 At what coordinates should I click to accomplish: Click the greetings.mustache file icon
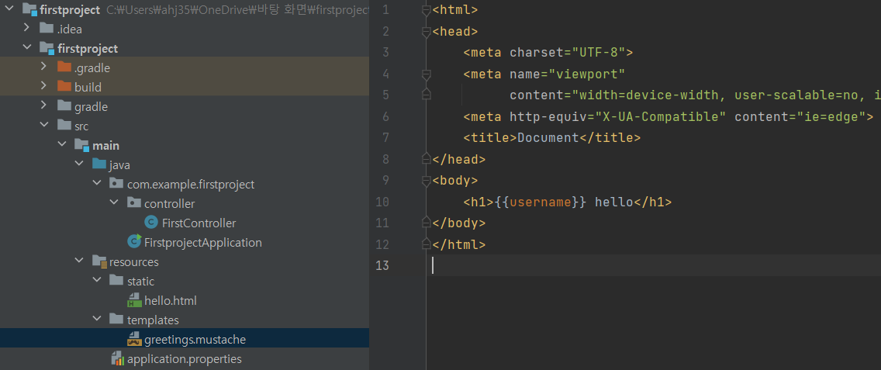133,339
